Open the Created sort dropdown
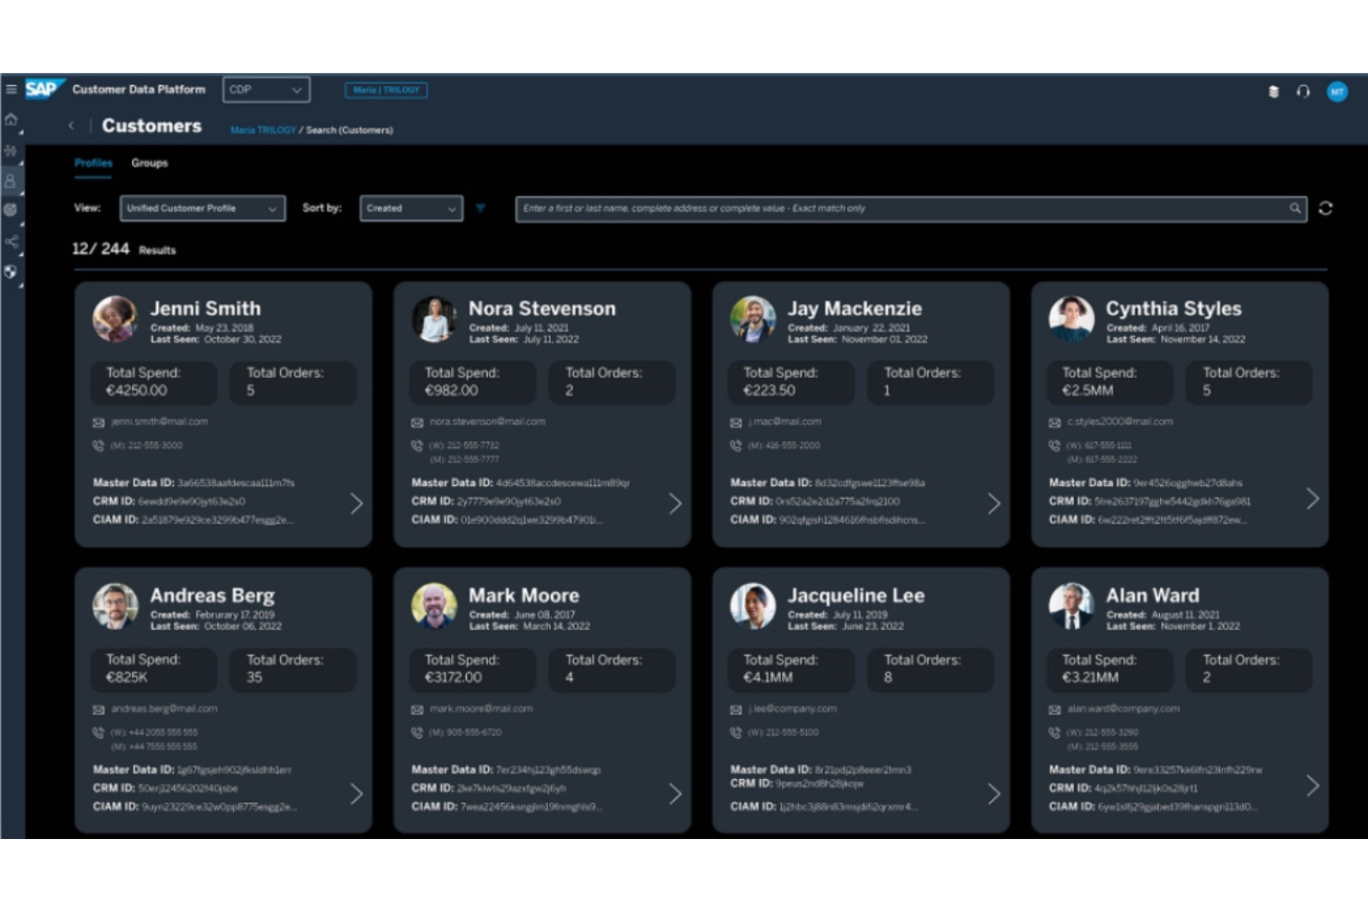1368x912 pixels. [409, 208]
